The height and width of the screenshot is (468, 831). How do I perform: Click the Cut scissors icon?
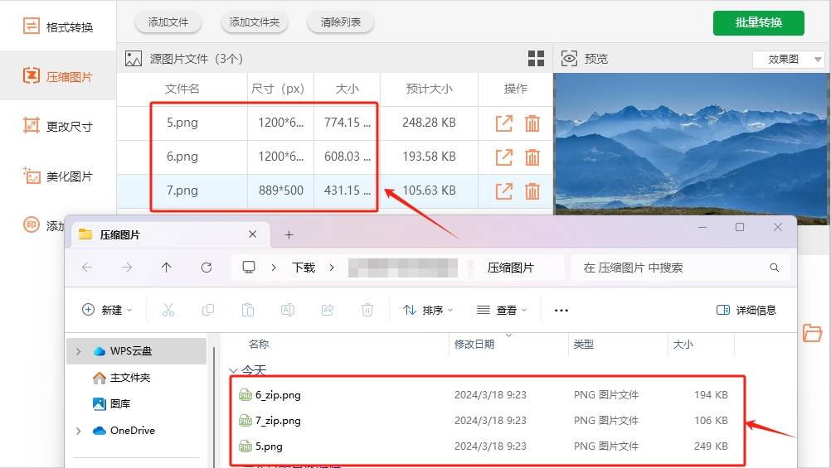168,310
